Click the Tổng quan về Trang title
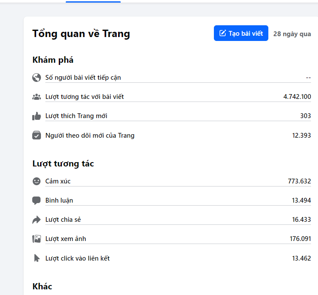Viewport: 318px width, 295px height. click(x=81, y=34)
